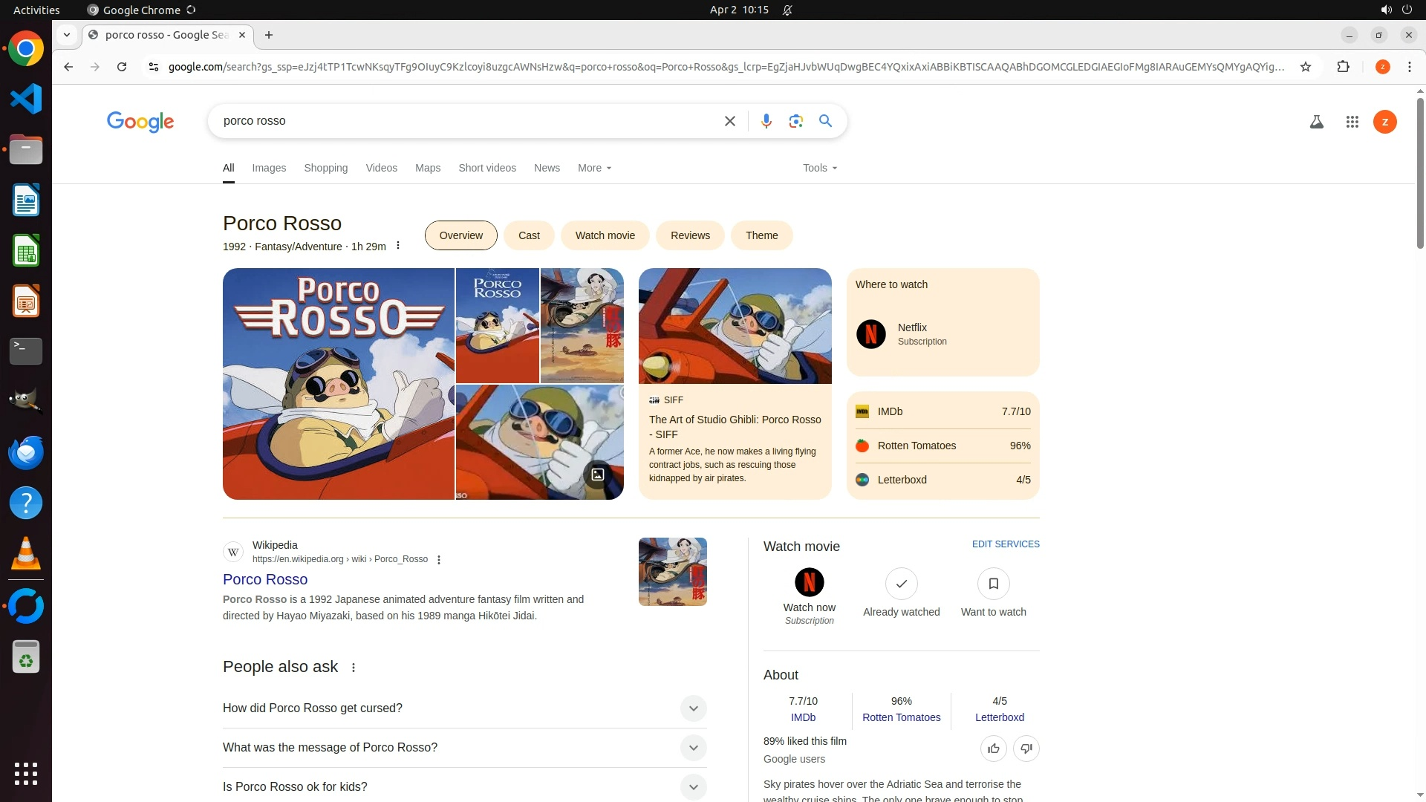Click the thumbs down dislike button
This screenshot has height=802, width=1426.
coord(1026,749)
